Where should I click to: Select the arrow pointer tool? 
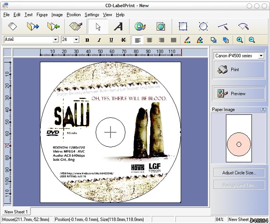[98, 27]
